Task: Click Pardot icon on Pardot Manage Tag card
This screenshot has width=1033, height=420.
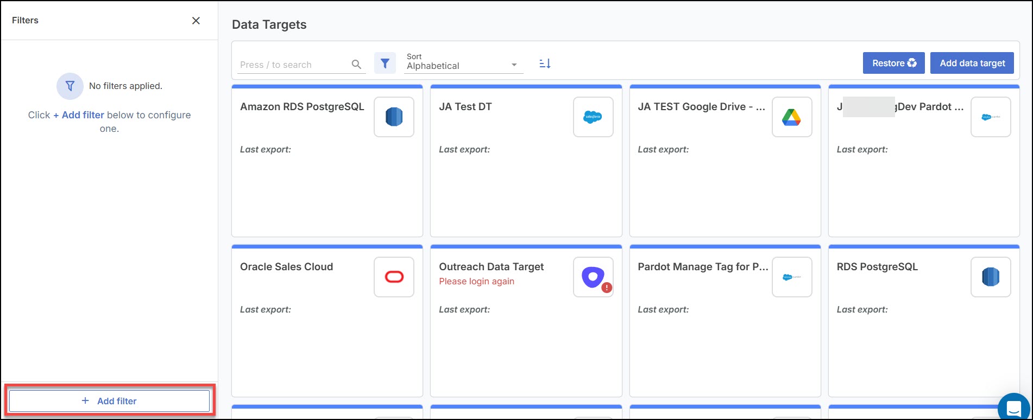Action: (x=792, y=277)
